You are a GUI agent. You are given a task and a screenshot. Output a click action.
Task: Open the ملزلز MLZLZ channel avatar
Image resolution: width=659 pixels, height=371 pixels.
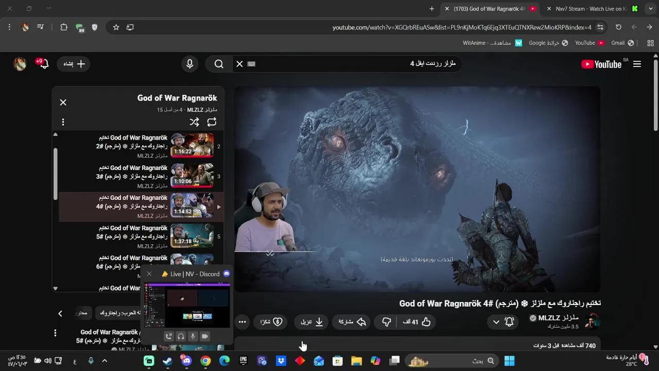coord(592,321)
